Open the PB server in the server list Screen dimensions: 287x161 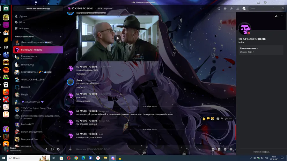pyautogui.click(x=6, y=47)
